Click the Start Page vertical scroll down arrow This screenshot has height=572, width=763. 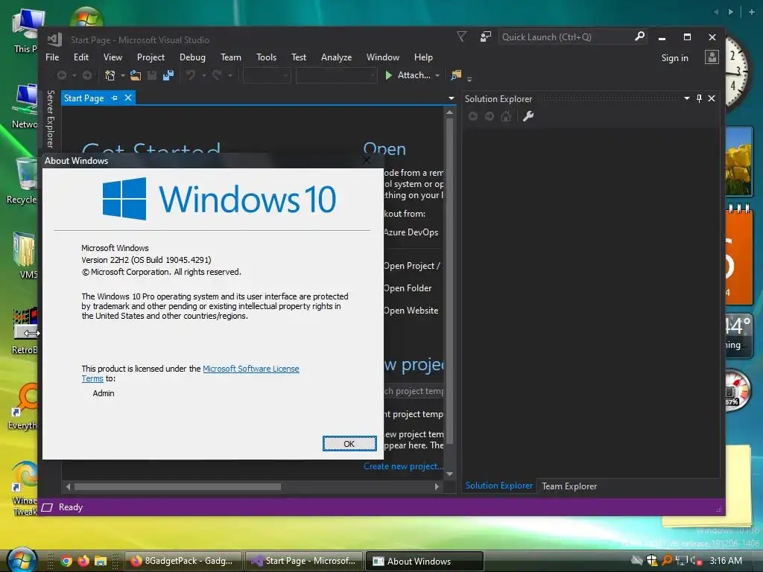(449, 473)
